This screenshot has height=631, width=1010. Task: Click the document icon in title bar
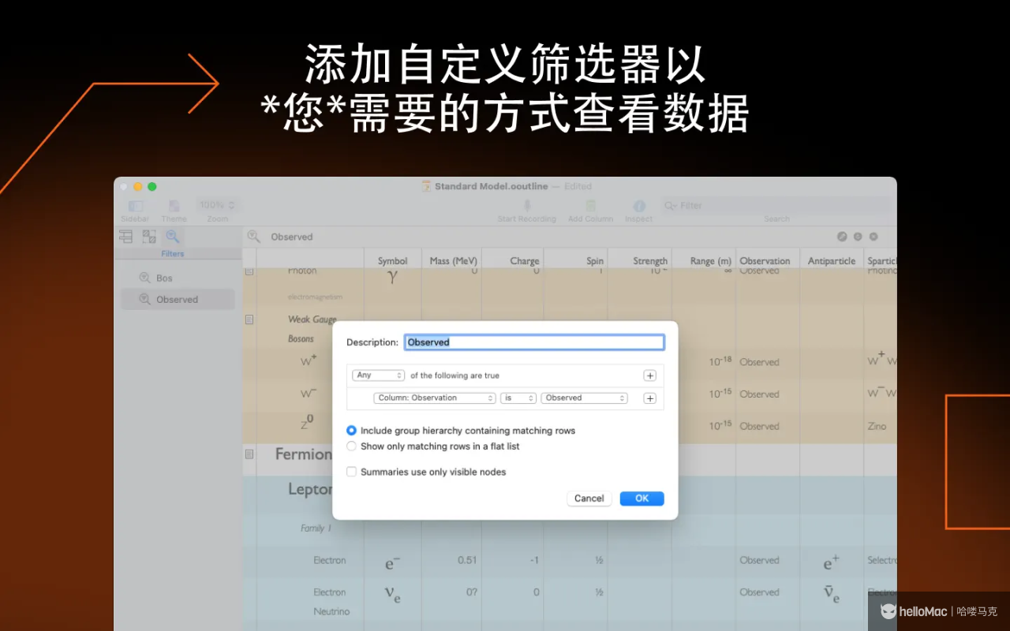[x=427, y=186]
